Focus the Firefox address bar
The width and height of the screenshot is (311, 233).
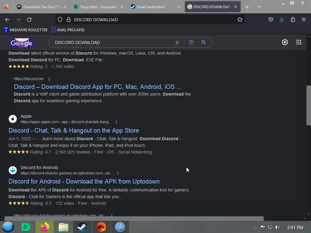[x=150, y=20]
